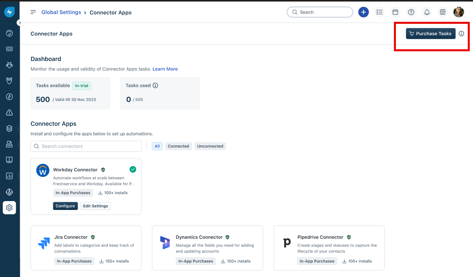Screen dimensions: 473x277
Task: Click the info icon beside Purchase Tasks
Action: pos(461,34)
